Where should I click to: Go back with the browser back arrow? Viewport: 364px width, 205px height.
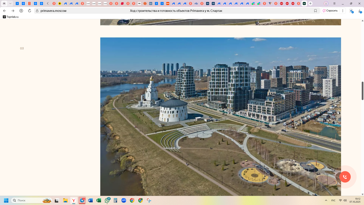point(4,11)
